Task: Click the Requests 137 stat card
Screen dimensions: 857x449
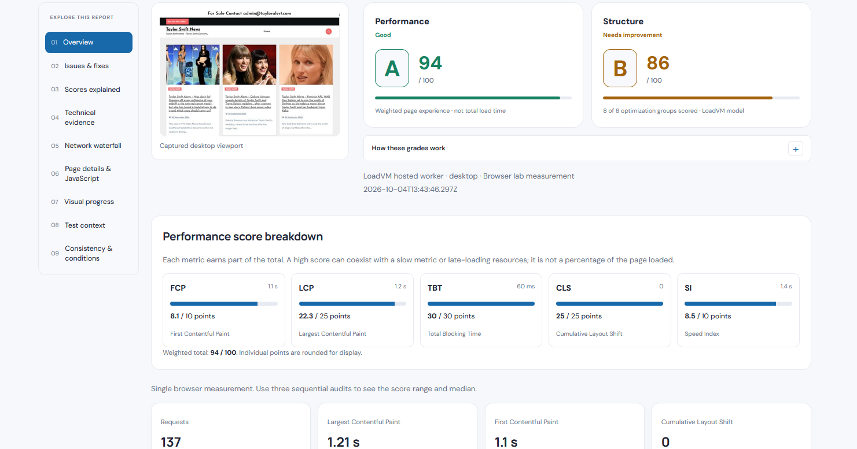Action: coord(230,426)
